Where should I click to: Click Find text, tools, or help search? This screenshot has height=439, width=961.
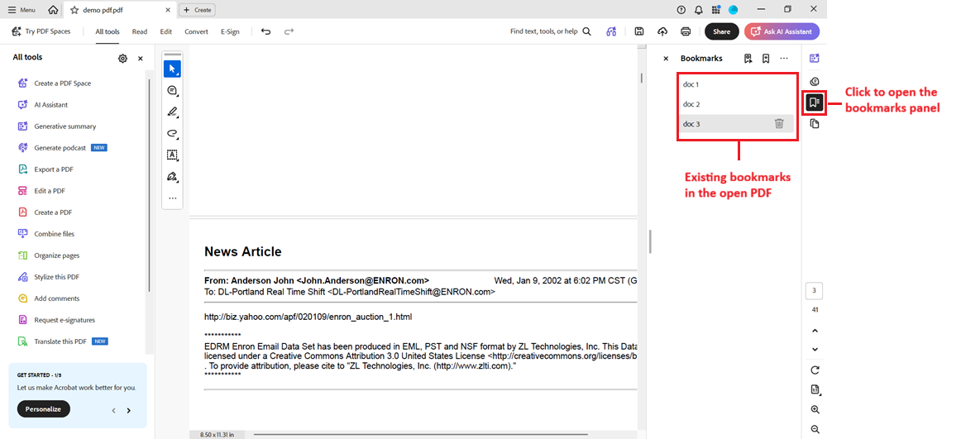point(550,31)
